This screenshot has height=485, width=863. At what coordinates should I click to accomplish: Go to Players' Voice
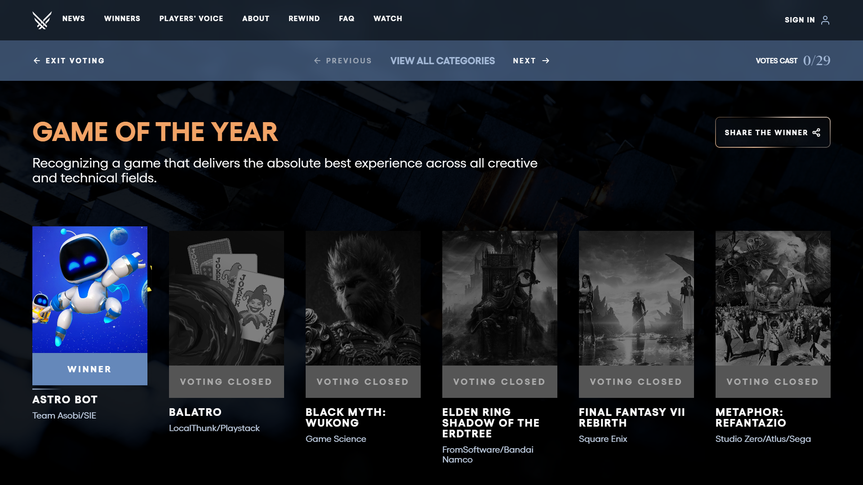[191, 18]
